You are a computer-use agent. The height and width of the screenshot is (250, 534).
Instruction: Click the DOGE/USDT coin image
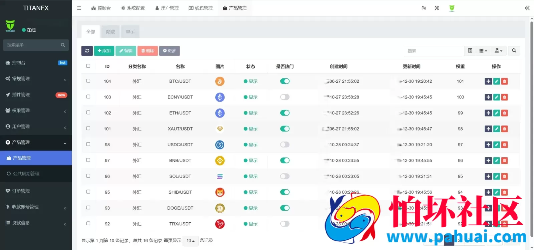click(220, 208)
